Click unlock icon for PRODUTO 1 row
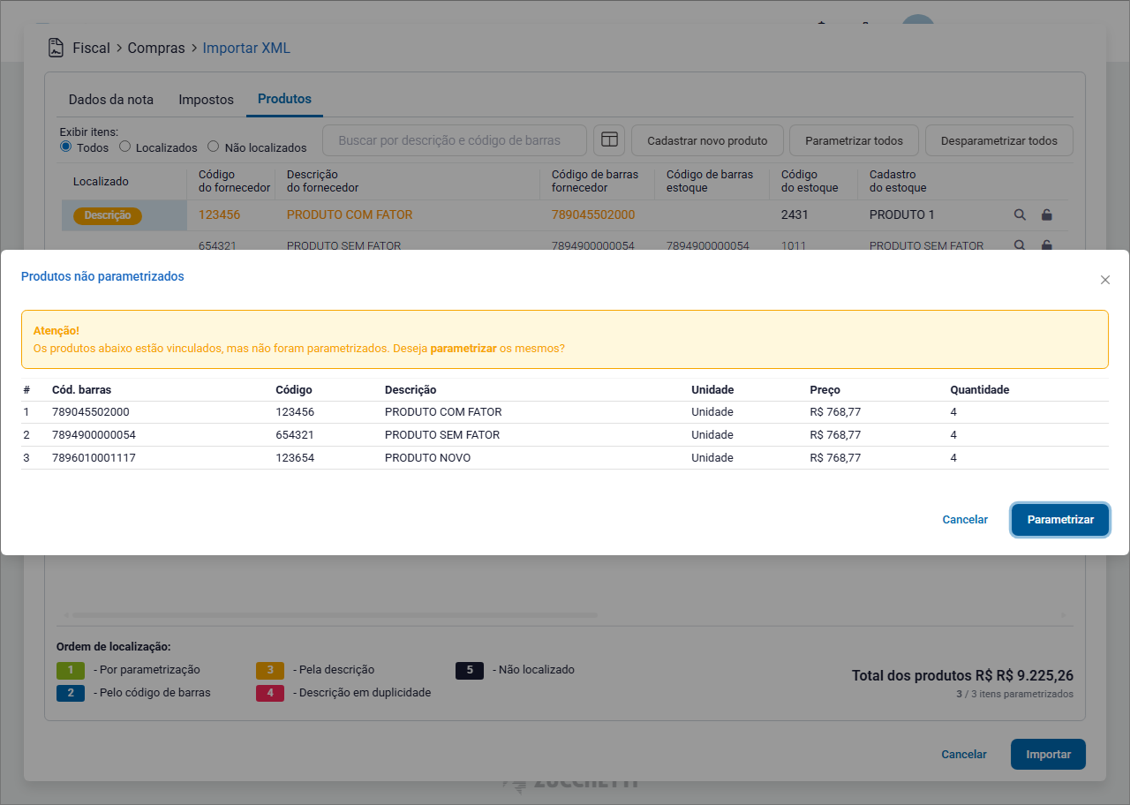The width and height of the screenshot is (1130, 805). pyautogui.click(x=1047, y=214)
